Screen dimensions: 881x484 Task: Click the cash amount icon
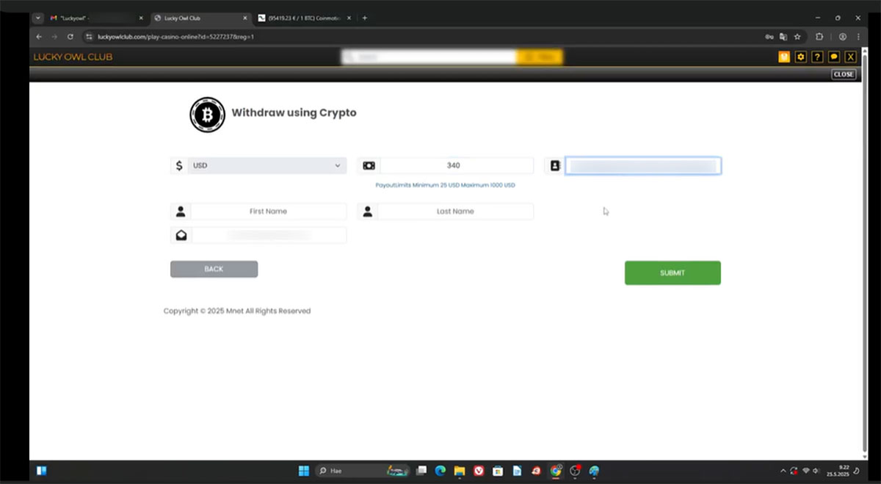[x=369, y=166]
